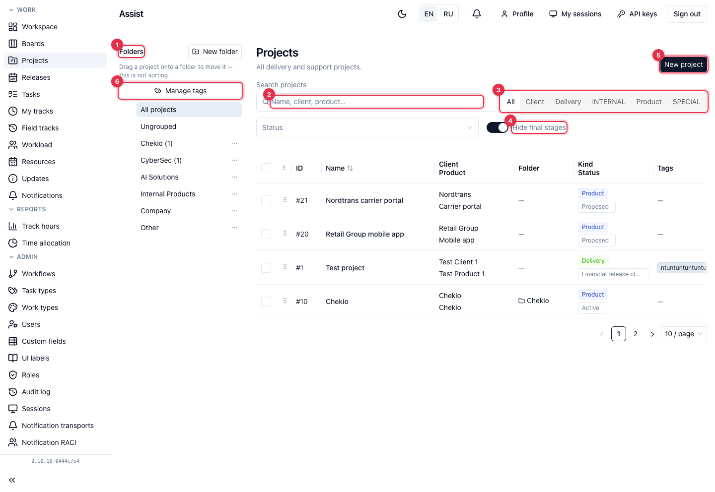Sort projects by Name column

coord(340,168)
